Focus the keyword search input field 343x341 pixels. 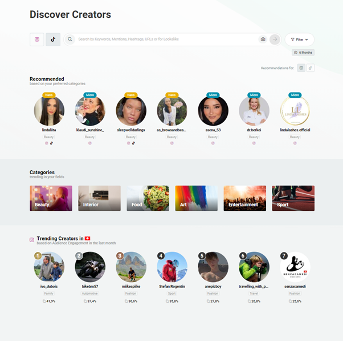point(168,39)
